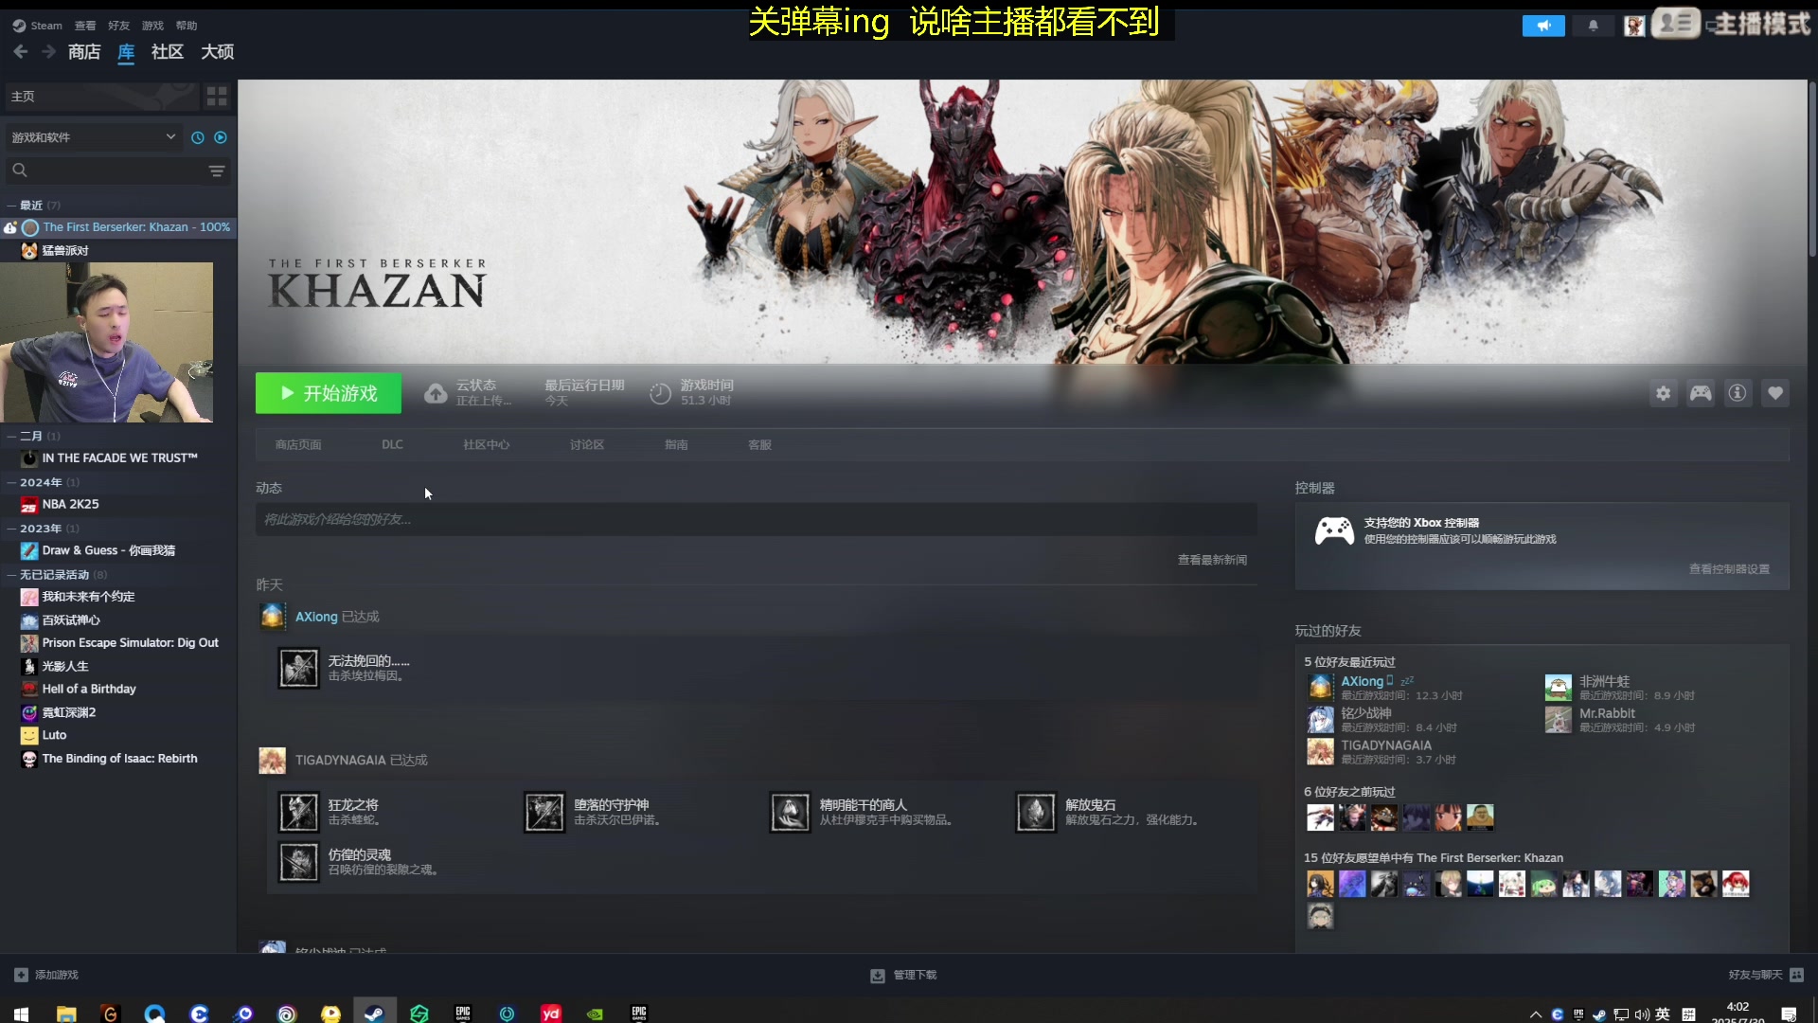Open the 客服 support link
This screenshot has width=1818, height=1023.
[x=759, y=445]
